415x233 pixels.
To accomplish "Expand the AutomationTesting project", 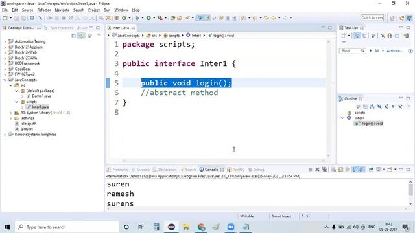I will coord(5,41).
